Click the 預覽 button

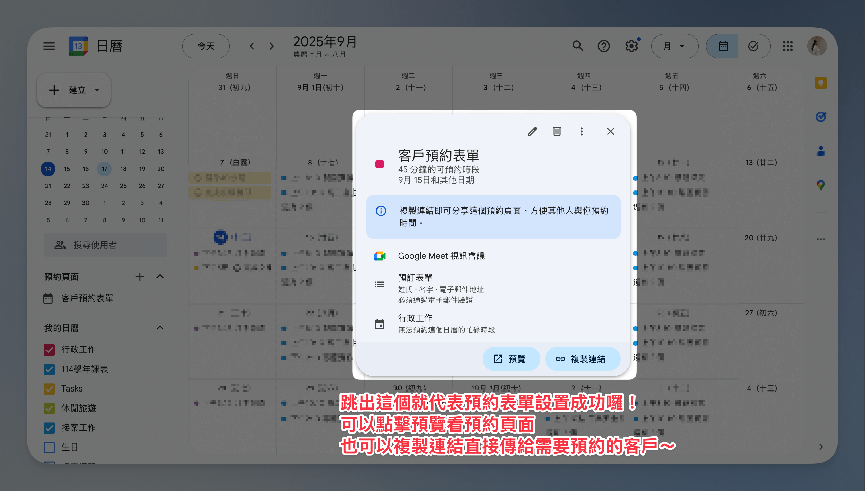511,359
